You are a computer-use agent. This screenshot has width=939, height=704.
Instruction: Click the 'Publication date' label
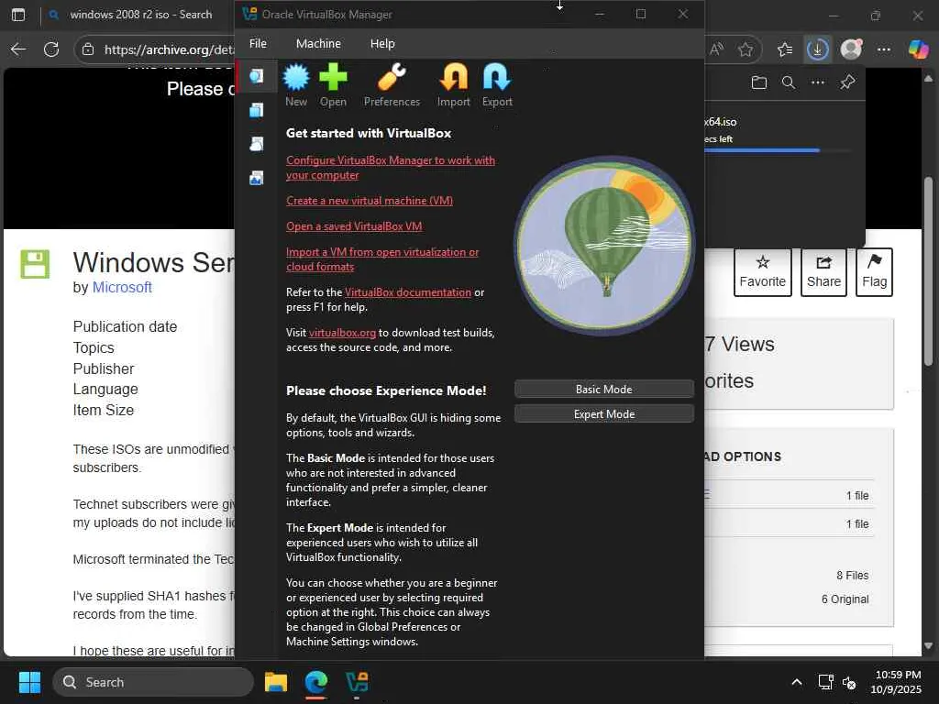[x=125, y=327]
